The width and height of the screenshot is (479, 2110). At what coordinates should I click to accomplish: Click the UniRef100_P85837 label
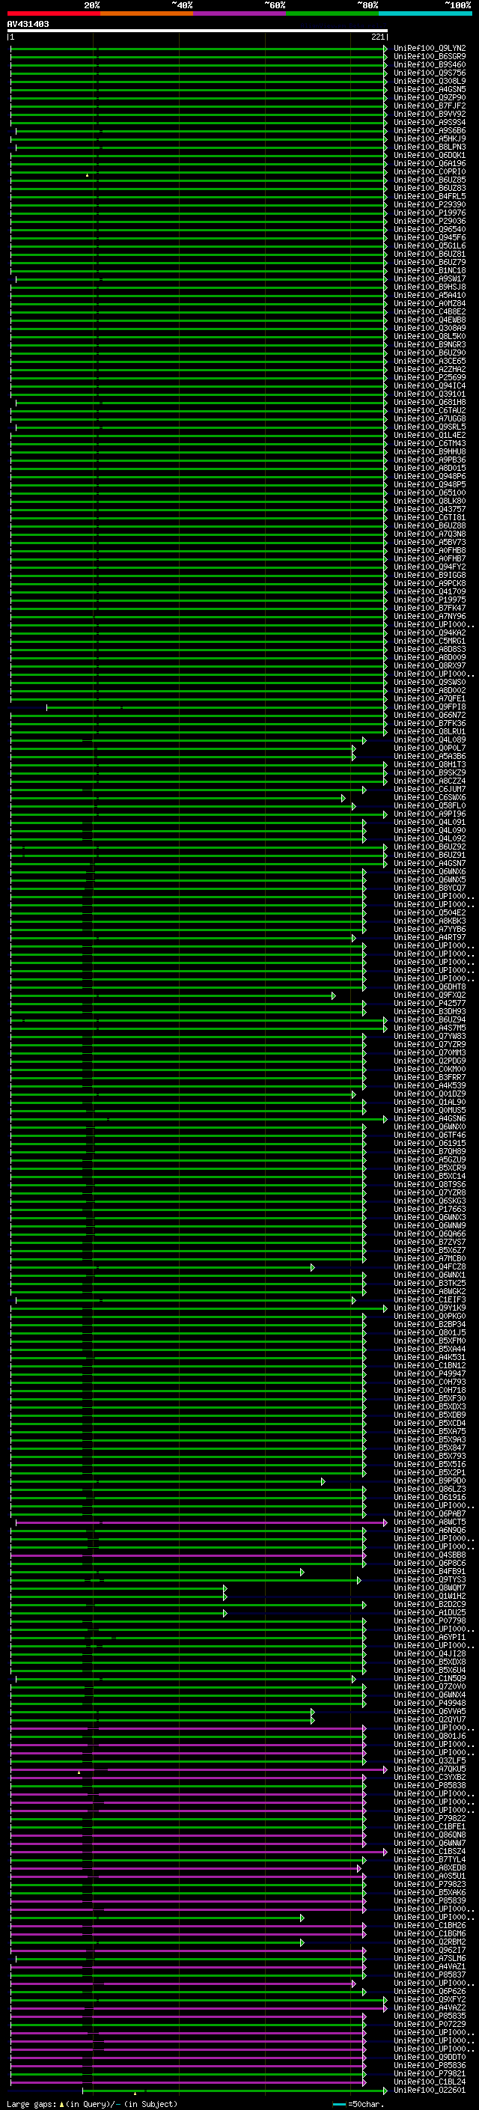[x=430, y=1974]
